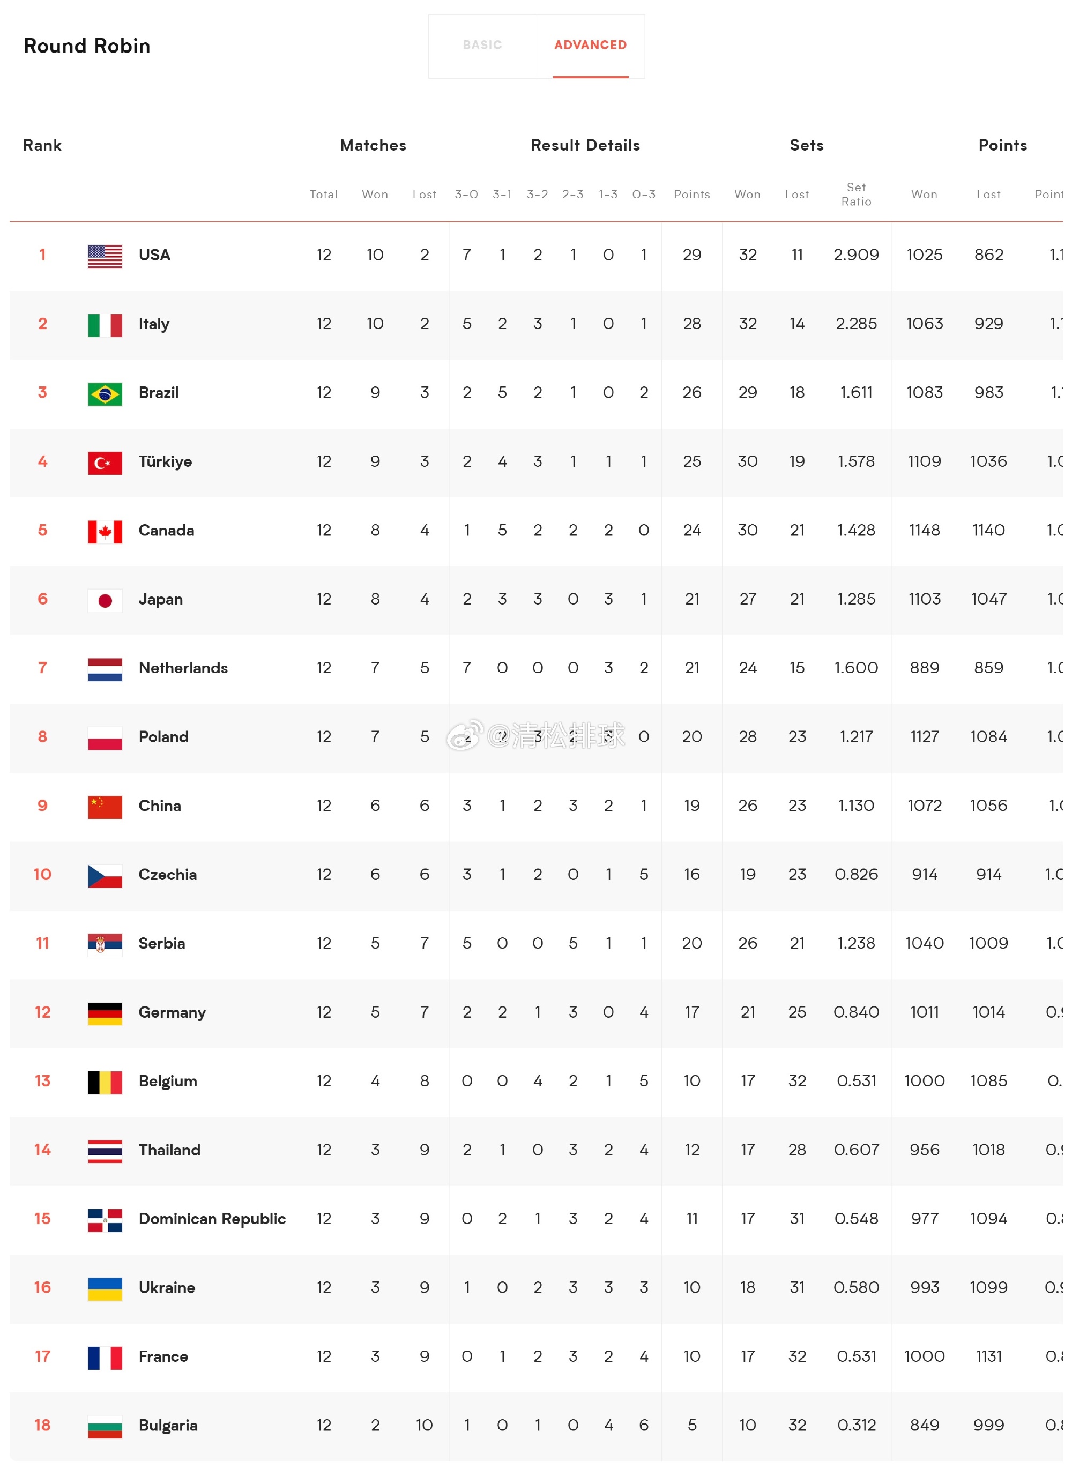1072x1469 pixels.
Task: Open the Germany team name
Action: tap(172, 1012)
